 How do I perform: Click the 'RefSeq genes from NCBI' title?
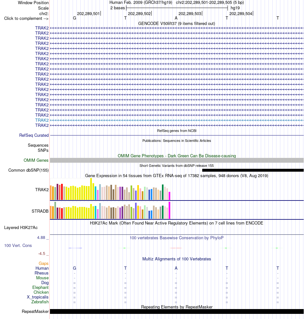coord(177,131)
